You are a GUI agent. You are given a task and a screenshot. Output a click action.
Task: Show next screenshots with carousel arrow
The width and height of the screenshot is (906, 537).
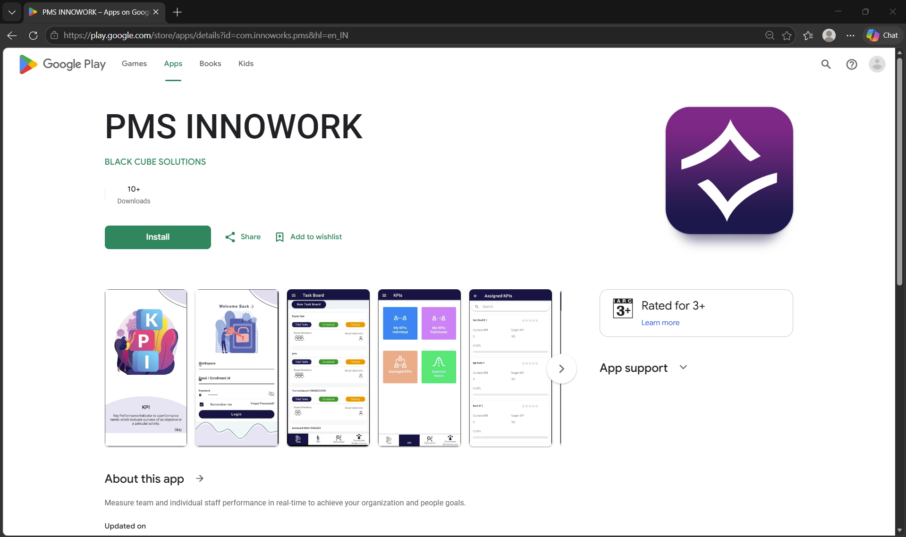click(x=561, y=369)
